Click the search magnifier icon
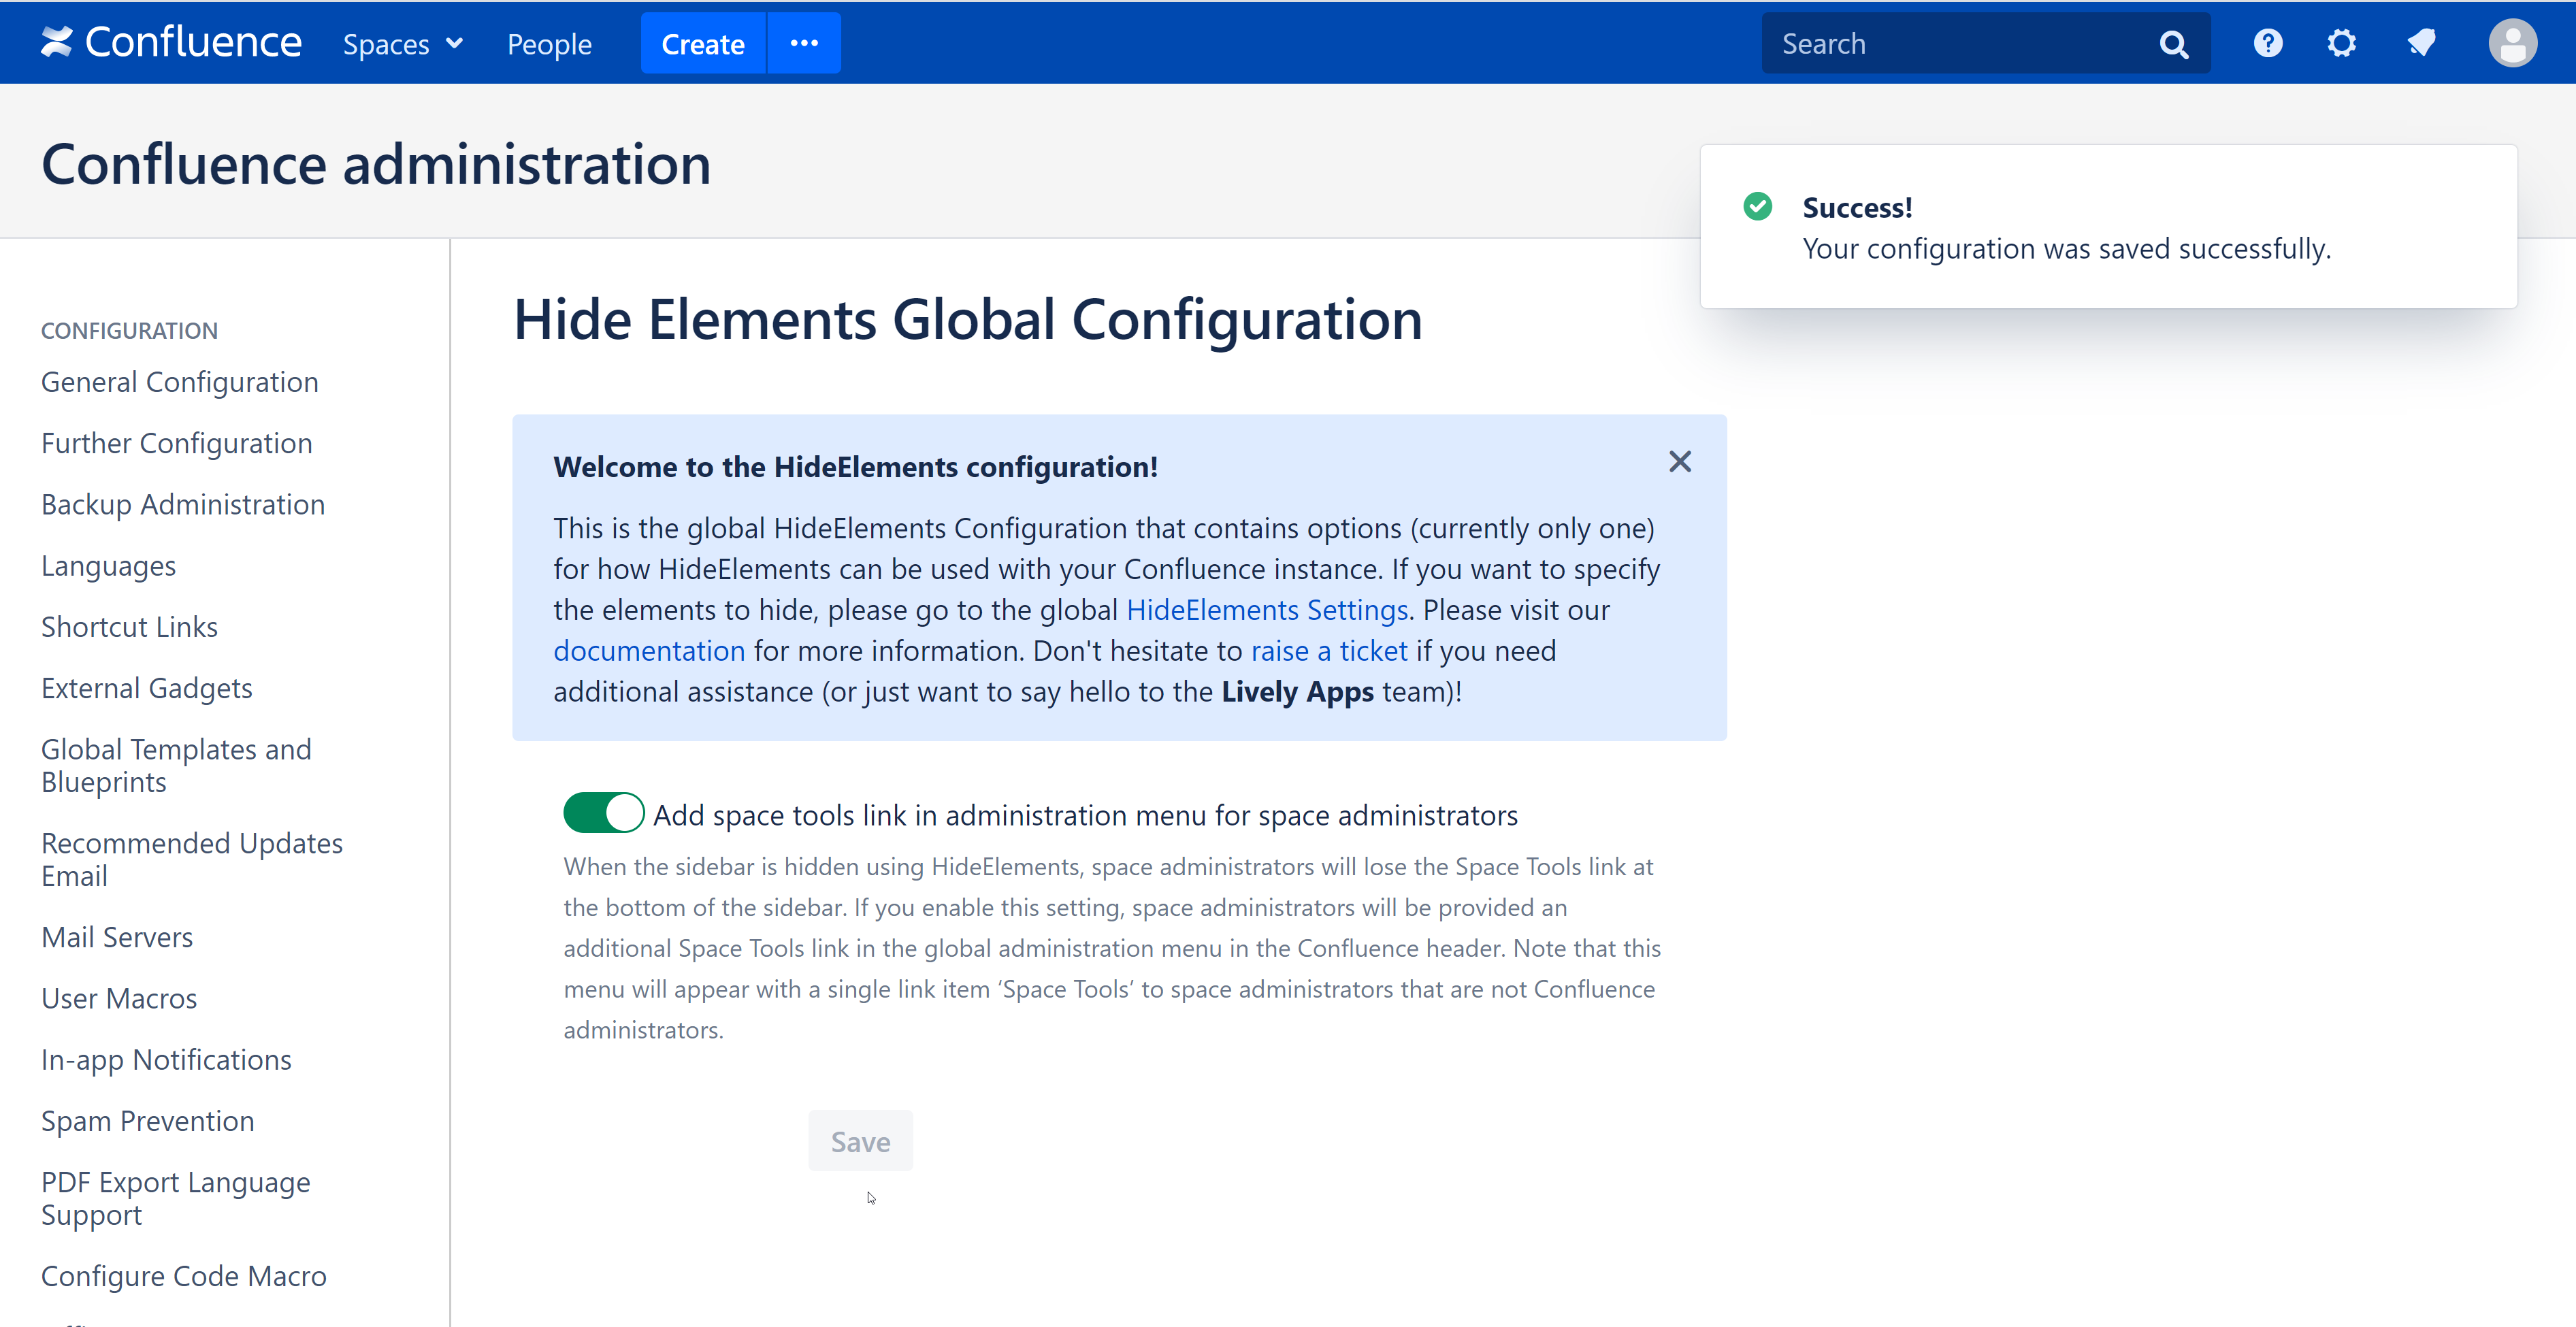 click(x=2173, y=45)
